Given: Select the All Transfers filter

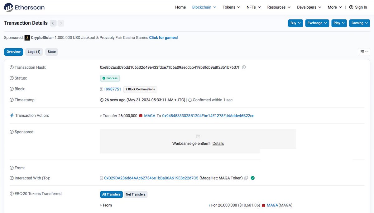Looking at the screenshot, I should tap(111, 194).
